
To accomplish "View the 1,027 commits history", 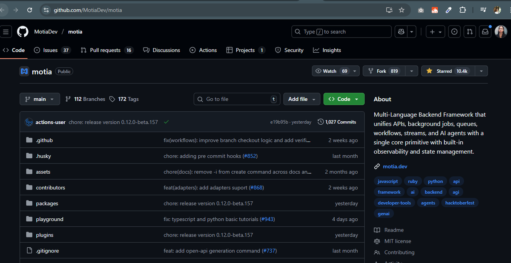I will (x=337, y=122).
